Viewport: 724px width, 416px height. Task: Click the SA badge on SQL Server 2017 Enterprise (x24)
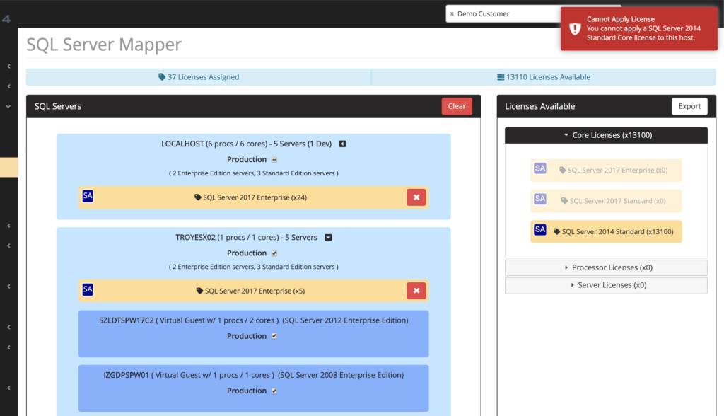[88, 196]
